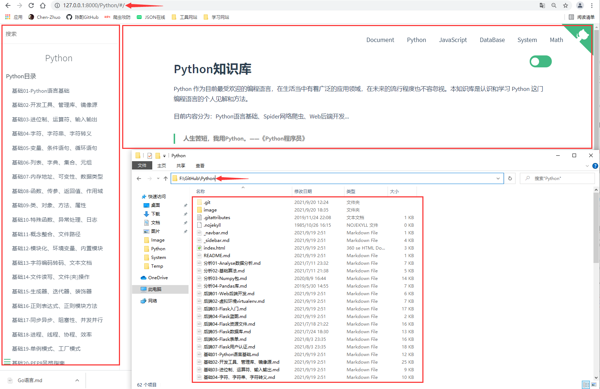This screenshot has width=600, height=389.
Task: Click the Document link in the site navigation
Action: pos(380,40)
